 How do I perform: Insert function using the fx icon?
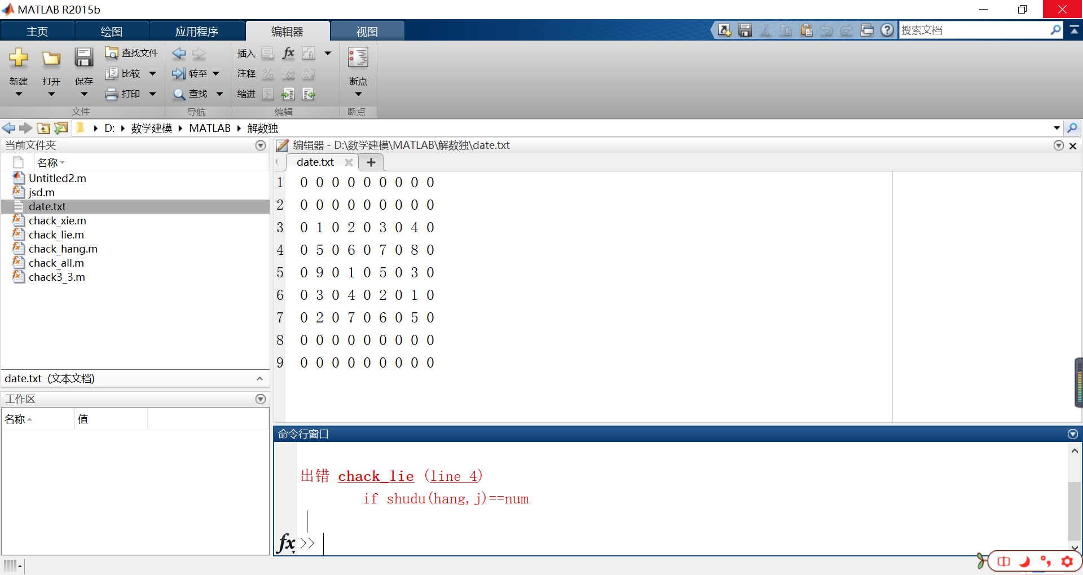point(288,53)
